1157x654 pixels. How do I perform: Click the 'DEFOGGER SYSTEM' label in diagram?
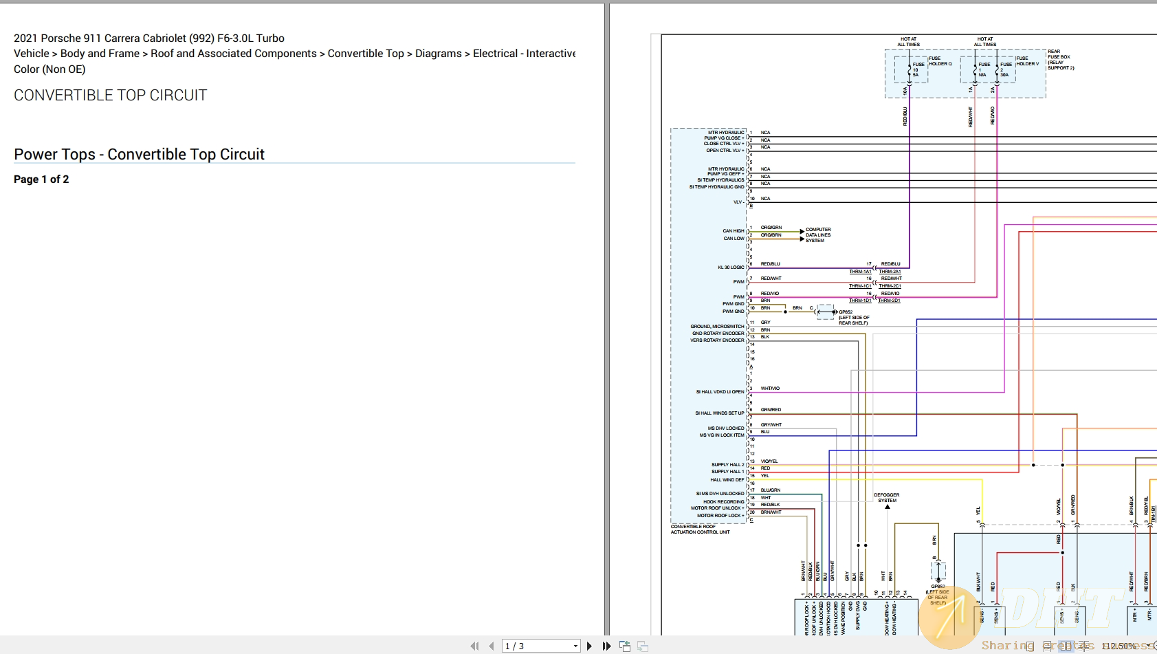click(x=887, y=498)
